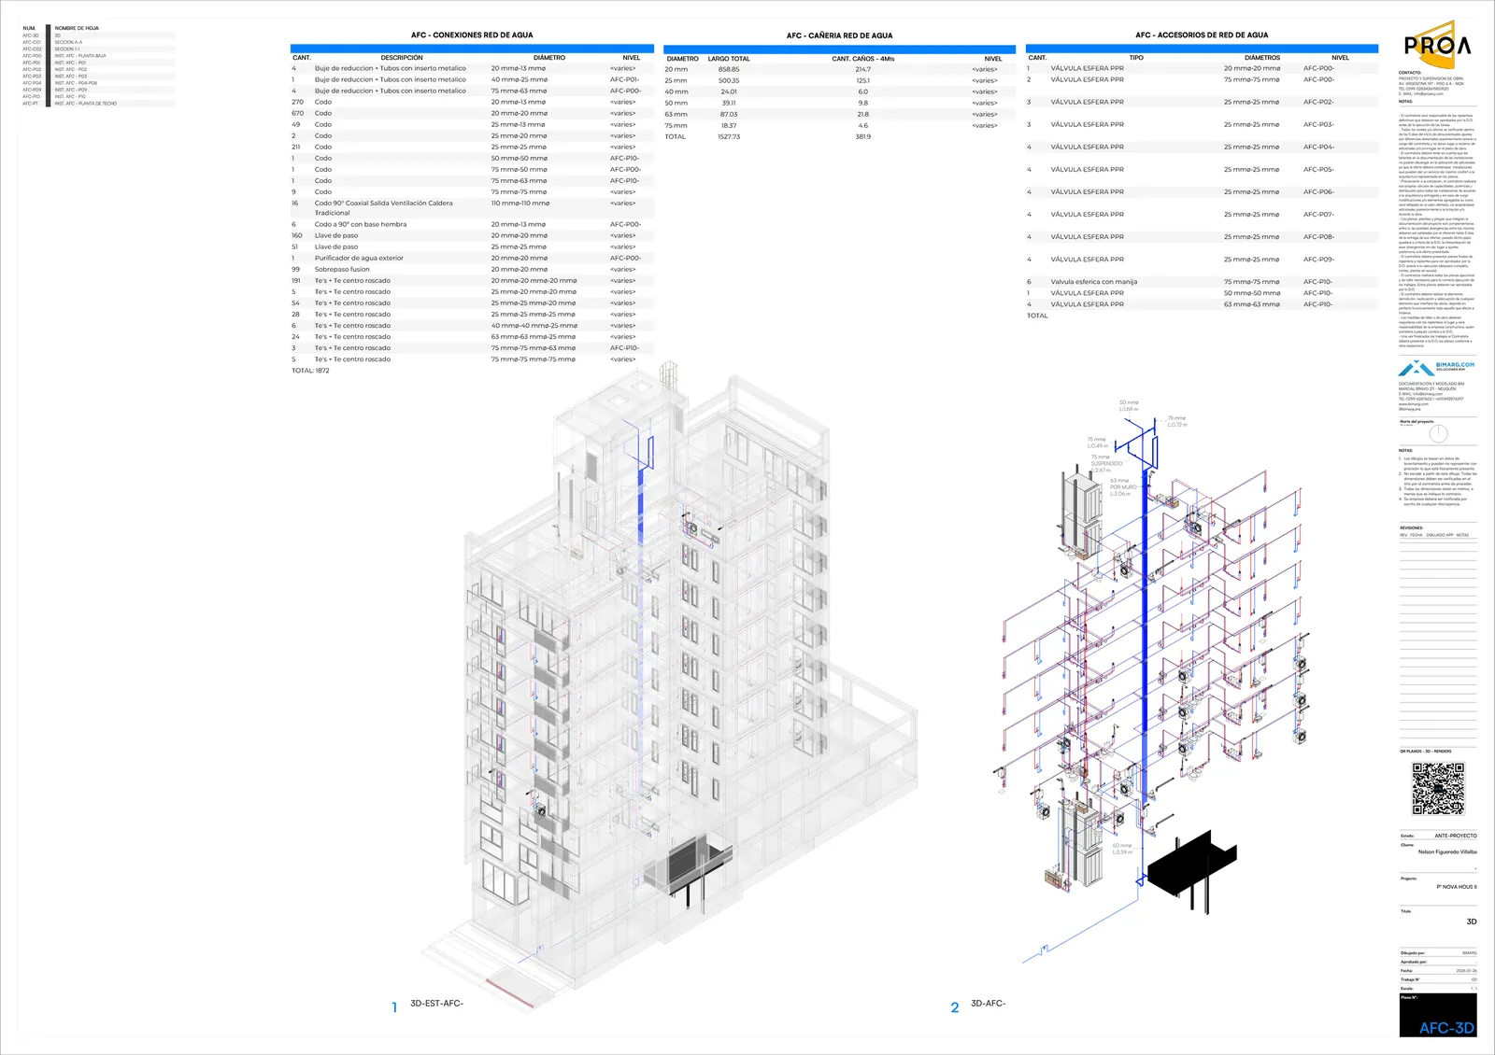Click the '50 mmø L:0.59 m' pipe annotation
This screenshot has width=1495, height=1055.
point(1122,849)
